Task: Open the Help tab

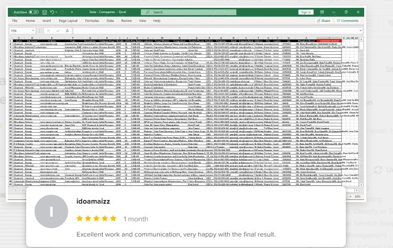Action: [x=157, y=21]
